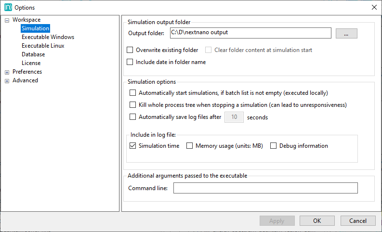The image size is (382, 232).
Task: Select the Database tree item
Action: click(x=33, y=54)
